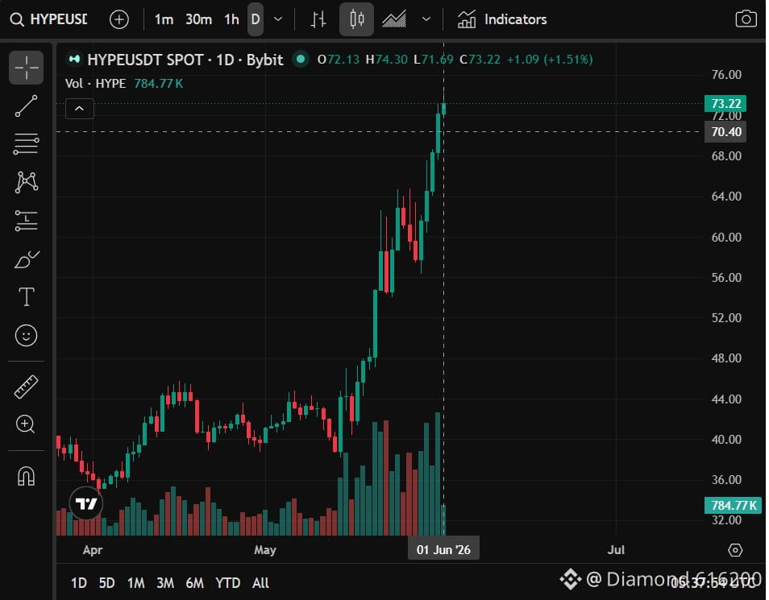The height and width of the screenshot is (600, 769).
Task: Click the 784.77 K volume value in legend
Action: pyautogui.click(x=159, y=83)
